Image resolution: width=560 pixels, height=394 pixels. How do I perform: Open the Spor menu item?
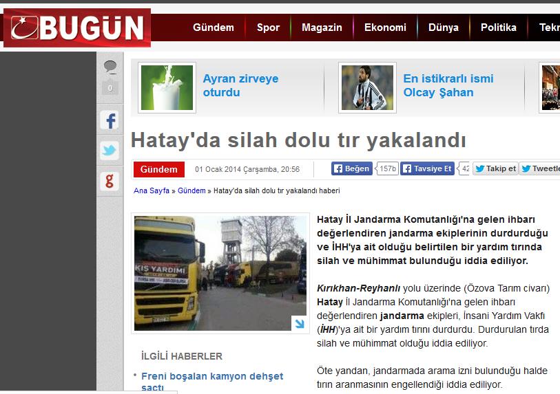pos(268,28)
